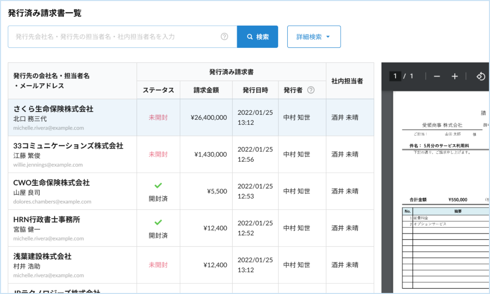Click the help icon inside search field
490x294 pixels.
224,36
